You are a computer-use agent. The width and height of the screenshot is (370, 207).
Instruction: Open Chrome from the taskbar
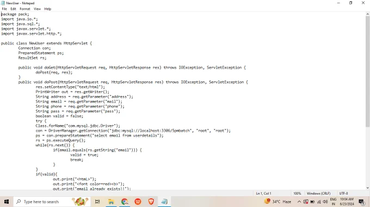pyautogui.click(x=125, y=202)
